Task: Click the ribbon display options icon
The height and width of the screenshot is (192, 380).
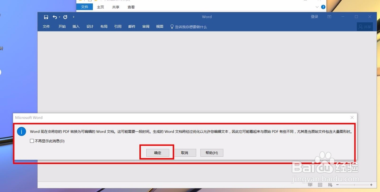Action: [x=329, y=17]
